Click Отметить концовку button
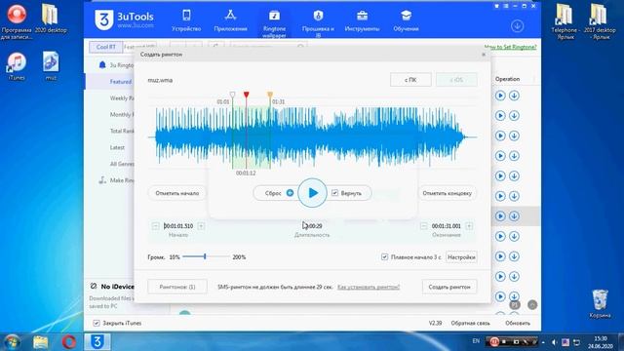This screenshot has width=624, height=351. tap(447, 193)
